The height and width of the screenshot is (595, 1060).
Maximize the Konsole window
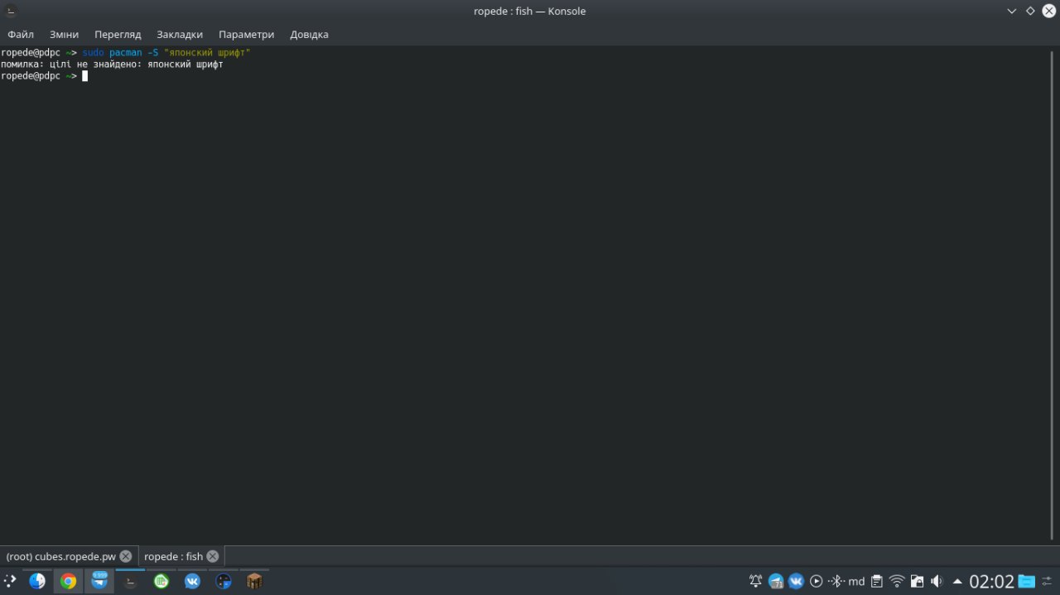[1030, 11]
